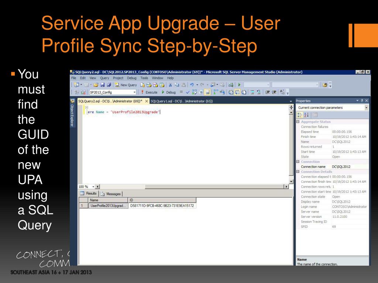This screenshot has width=378, height=283.
Task: Open the New Project dropdown arrow
Action: coord(81,85)
